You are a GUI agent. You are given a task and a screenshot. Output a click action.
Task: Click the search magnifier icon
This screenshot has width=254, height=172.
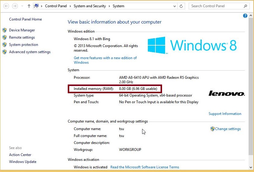click(x=246, y=6)
